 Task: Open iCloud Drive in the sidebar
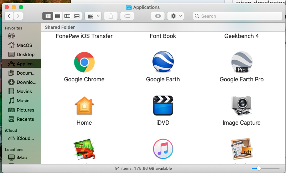(21, 138)
